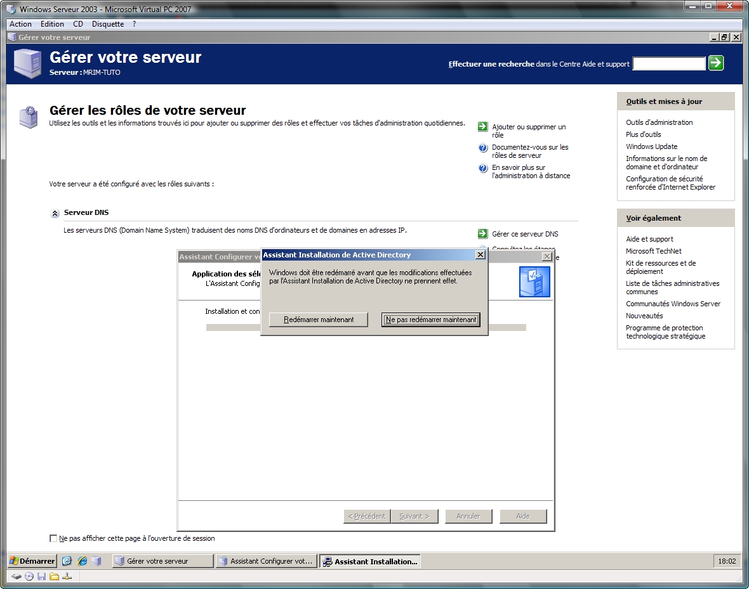Click the Effectuer une recherche label

pyautogui.click(x=491, y=64)
